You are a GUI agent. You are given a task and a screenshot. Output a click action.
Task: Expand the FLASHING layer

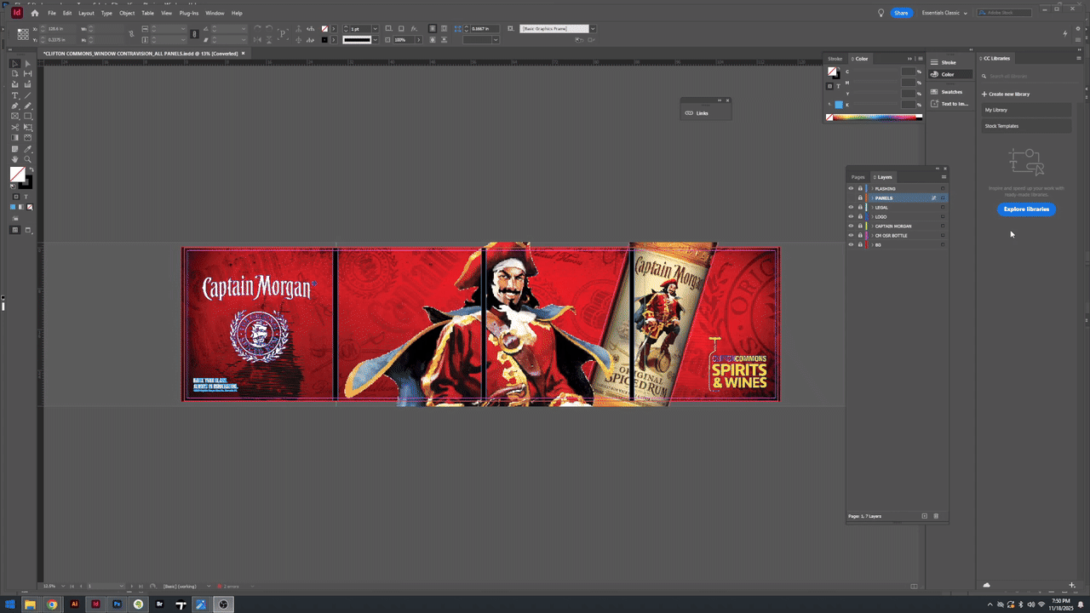[x=871, y=188]
